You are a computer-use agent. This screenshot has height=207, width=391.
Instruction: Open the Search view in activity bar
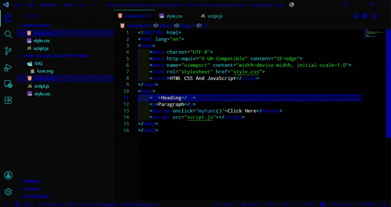[x=8, y=35]
